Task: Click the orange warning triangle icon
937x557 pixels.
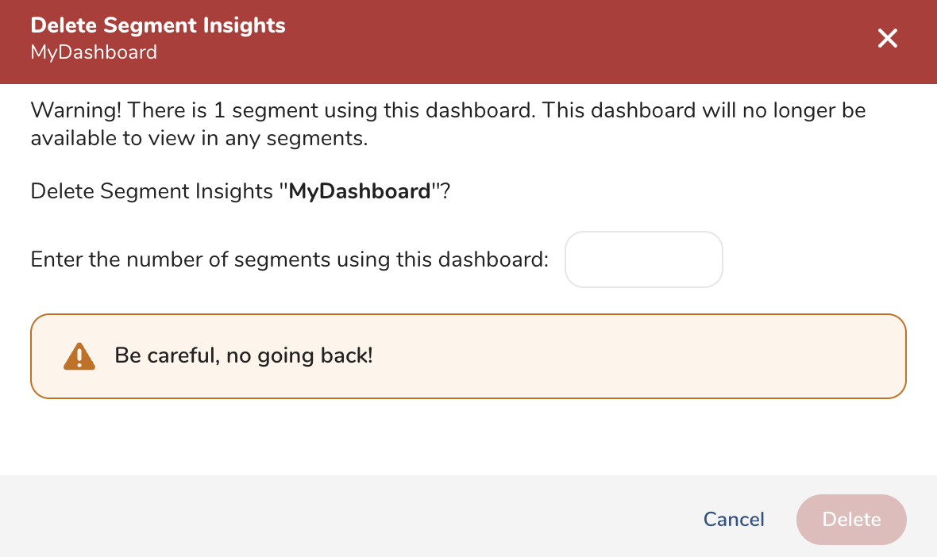Action: (x=79, y=356)
